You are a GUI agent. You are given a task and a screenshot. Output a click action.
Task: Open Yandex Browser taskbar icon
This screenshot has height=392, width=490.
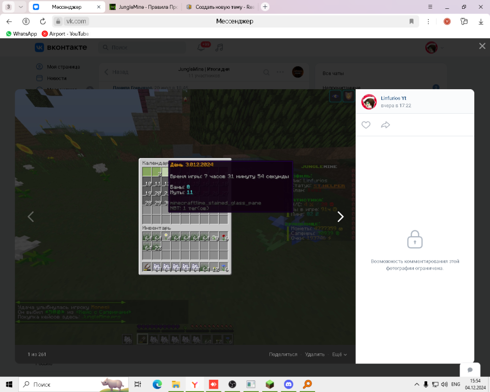[x=195, y=384]
